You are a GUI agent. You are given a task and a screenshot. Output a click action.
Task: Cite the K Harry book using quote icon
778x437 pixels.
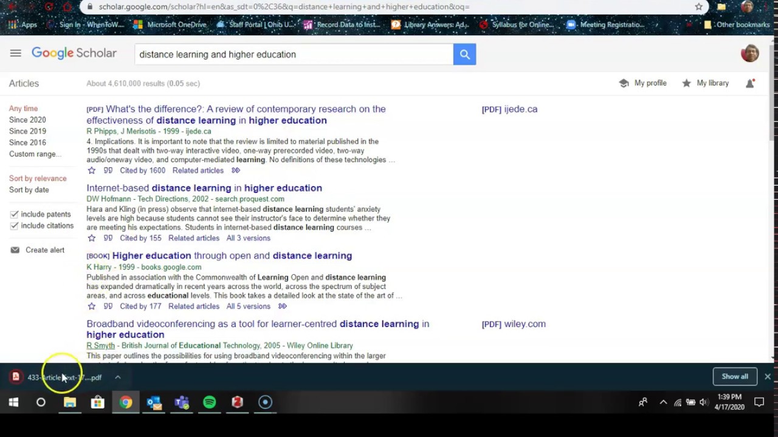(x=108, y=306)
